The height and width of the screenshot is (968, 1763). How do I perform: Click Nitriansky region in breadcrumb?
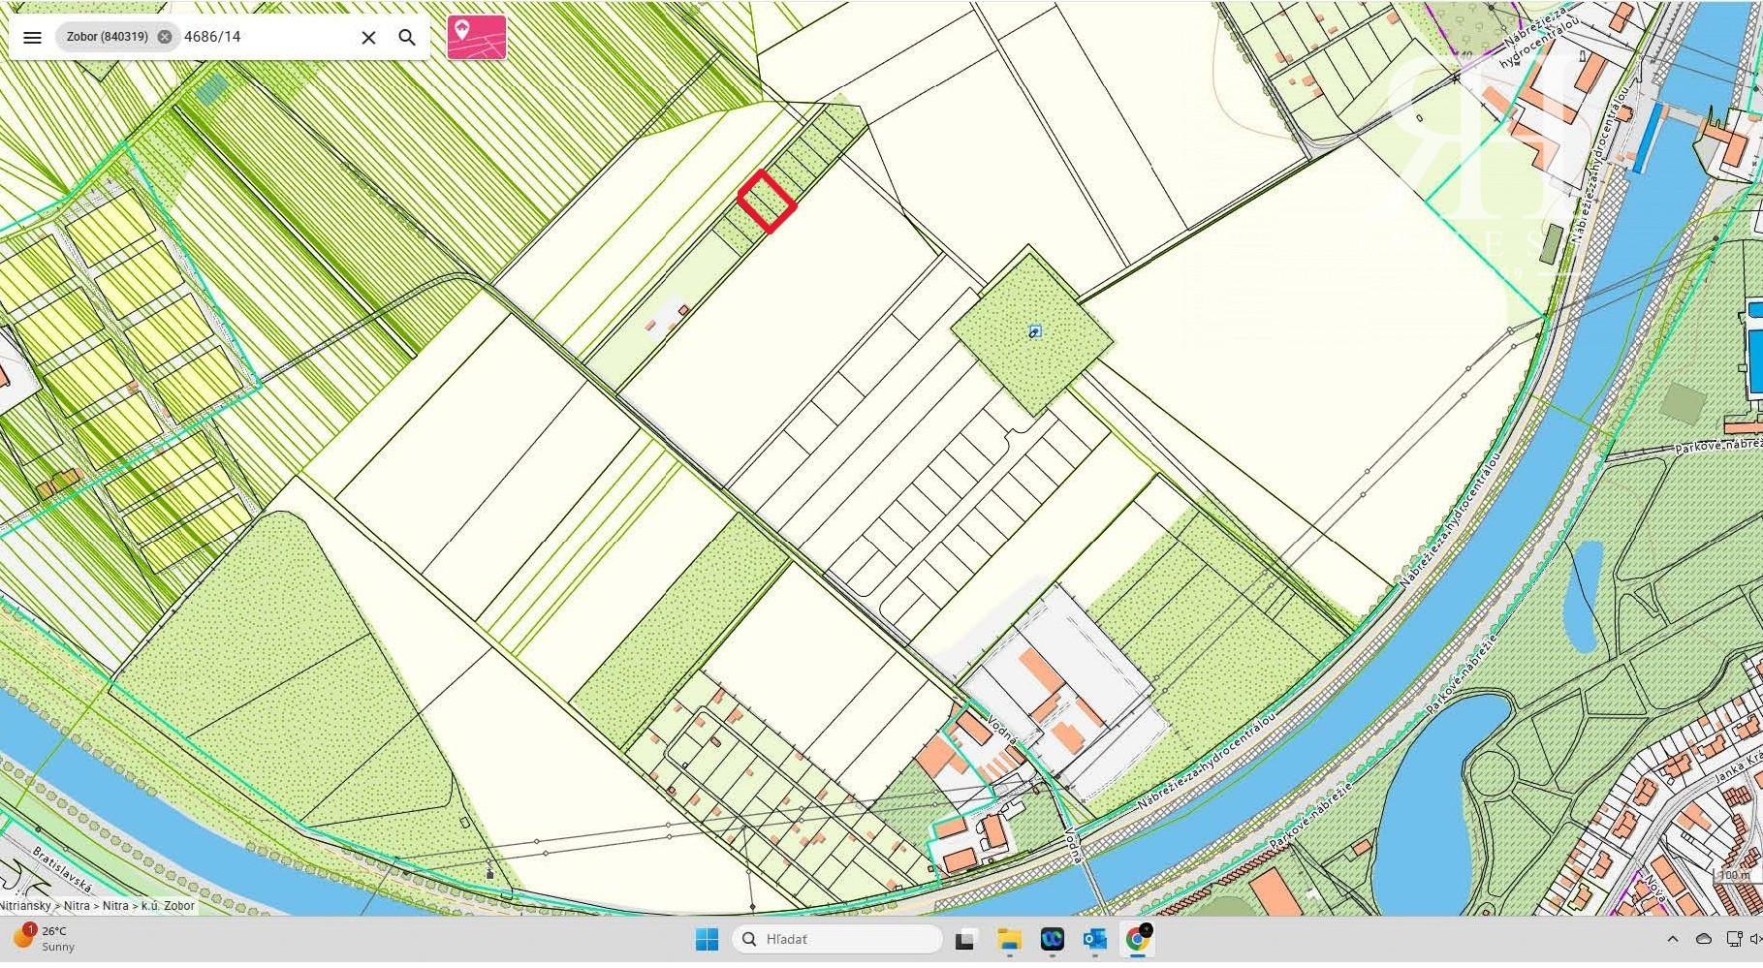coord(25,906)
